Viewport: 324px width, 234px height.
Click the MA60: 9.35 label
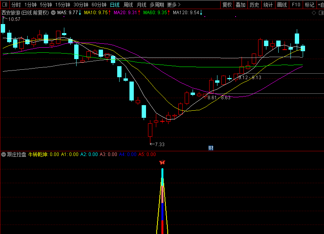[x=155, y=13]
